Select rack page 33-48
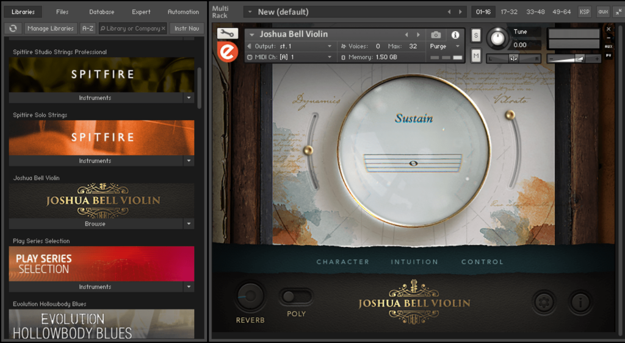The width and height of the screenshot is (625, 343). point(535,12)
